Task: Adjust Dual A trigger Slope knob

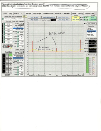Action: 18,44
